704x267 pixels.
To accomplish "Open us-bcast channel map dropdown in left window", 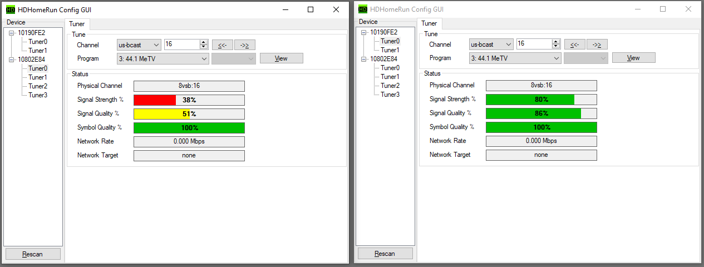I will 139,44.
